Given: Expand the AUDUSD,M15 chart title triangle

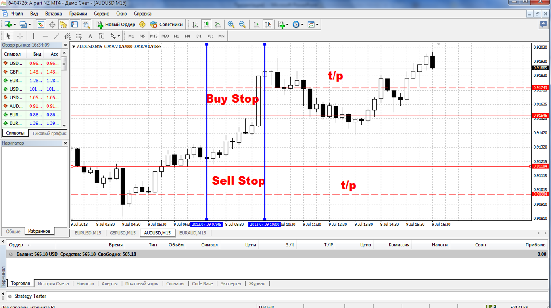Looking at the screenshot, I should pyautogui.click(x=74, y=46).
